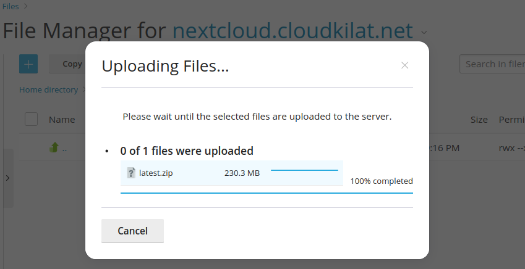Go to Home directory breadcrumb
Screen dimensions: 525x269
[49, 89]
